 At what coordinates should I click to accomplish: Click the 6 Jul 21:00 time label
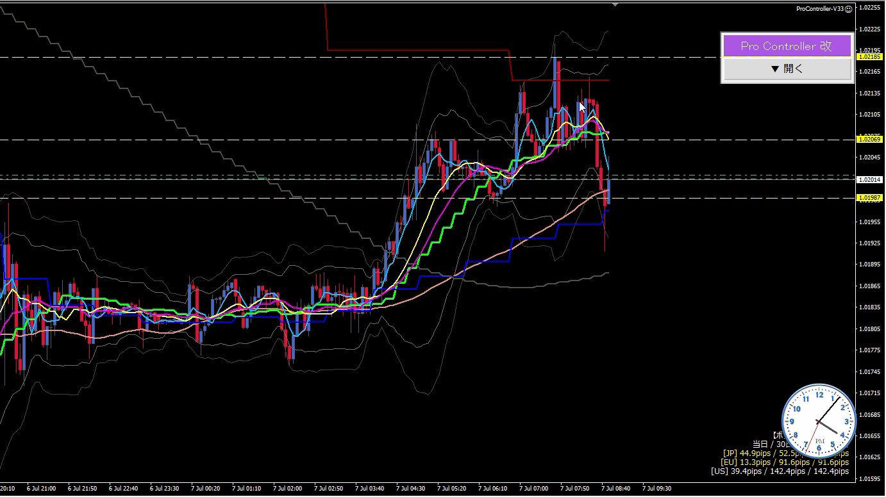(41, 489)
